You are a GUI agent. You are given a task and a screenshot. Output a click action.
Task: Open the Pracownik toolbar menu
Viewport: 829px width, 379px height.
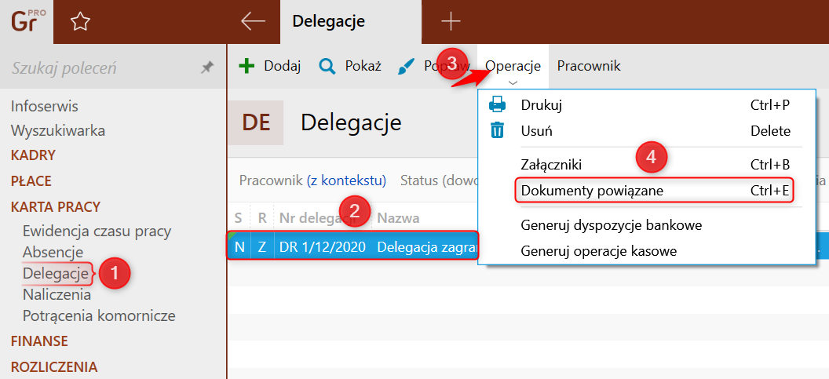(x=589, y=66)
